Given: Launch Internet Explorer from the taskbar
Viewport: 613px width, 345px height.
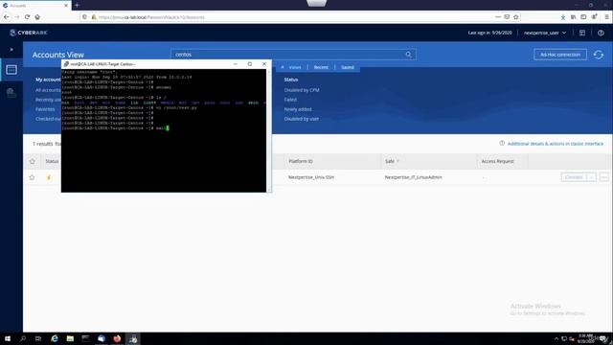Looking at the screenshot, I should point(55,338).
